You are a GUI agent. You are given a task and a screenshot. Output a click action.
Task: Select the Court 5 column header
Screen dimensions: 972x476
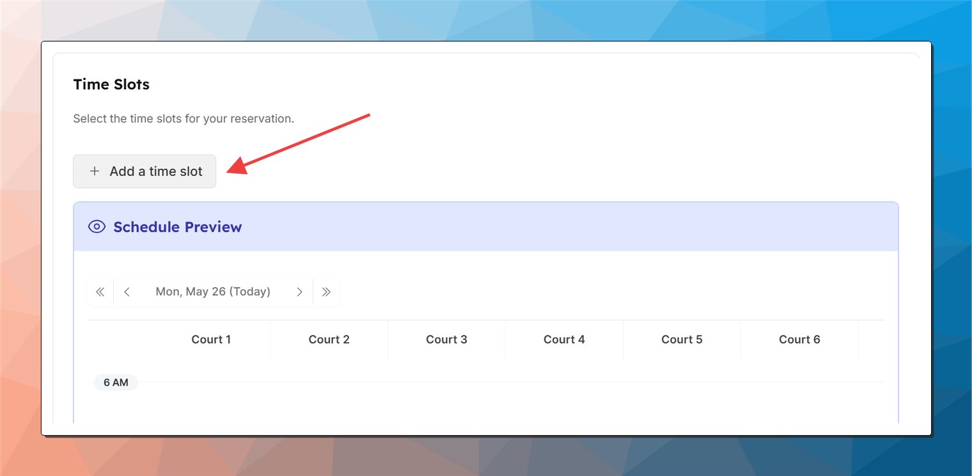point(682,340)
